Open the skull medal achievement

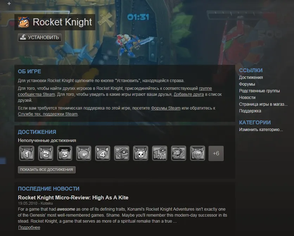click(141, 153)
